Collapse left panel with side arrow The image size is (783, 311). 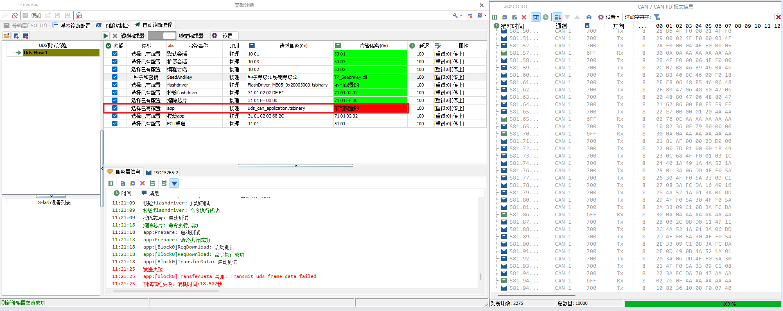102,169
